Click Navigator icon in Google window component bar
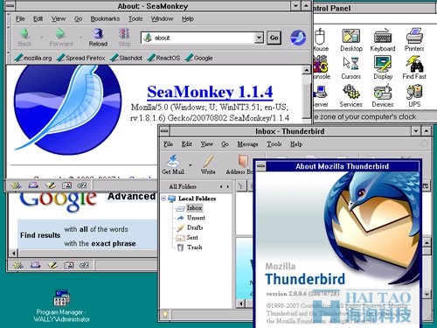 click(18, 265)
